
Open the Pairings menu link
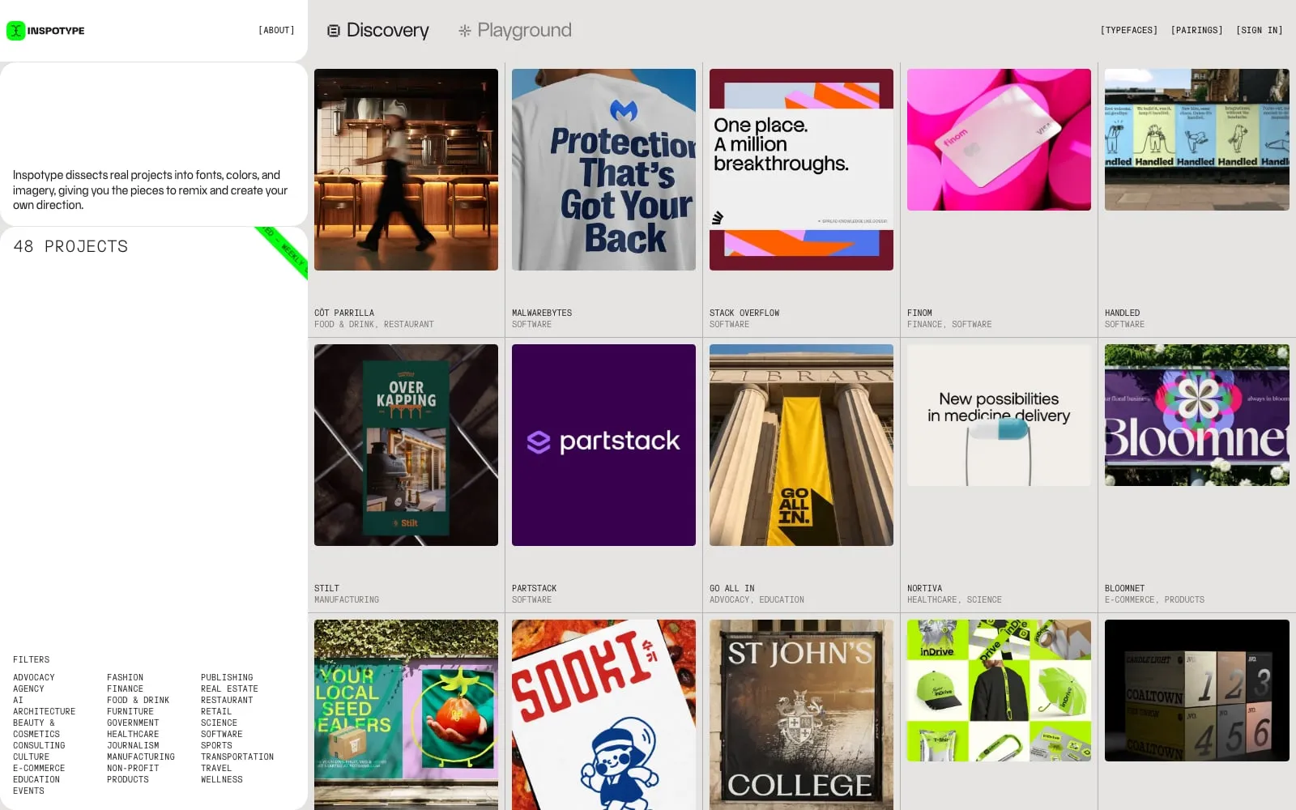1196,30
